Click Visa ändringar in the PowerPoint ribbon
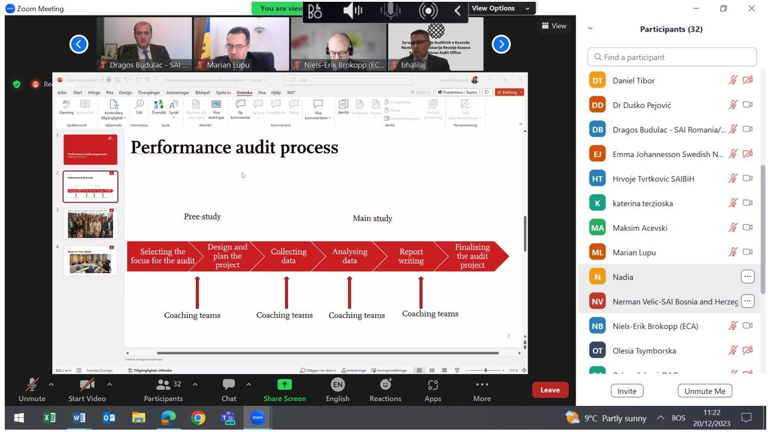768x432 pixels. pyautogui.click(x=216, y=109)
